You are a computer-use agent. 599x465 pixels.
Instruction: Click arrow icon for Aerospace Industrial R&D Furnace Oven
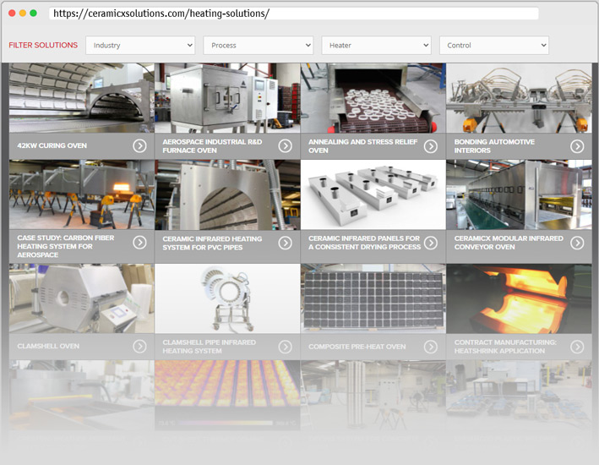(285, 145)
